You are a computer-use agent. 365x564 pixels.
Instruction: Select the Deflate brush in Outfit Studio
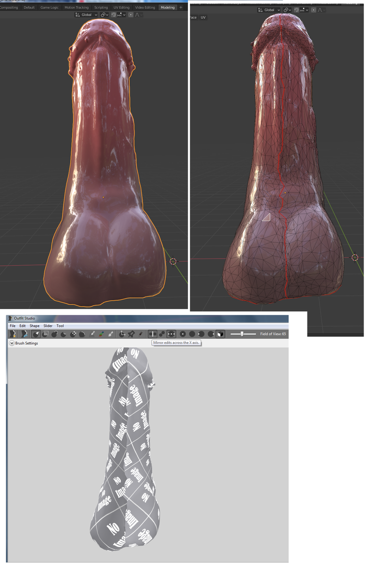63,334
